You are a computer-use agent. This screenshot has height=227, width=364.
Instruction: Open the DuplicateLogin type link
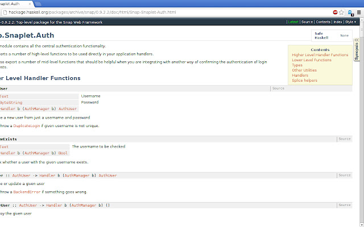pyautogui.click(x=27, y=126)
